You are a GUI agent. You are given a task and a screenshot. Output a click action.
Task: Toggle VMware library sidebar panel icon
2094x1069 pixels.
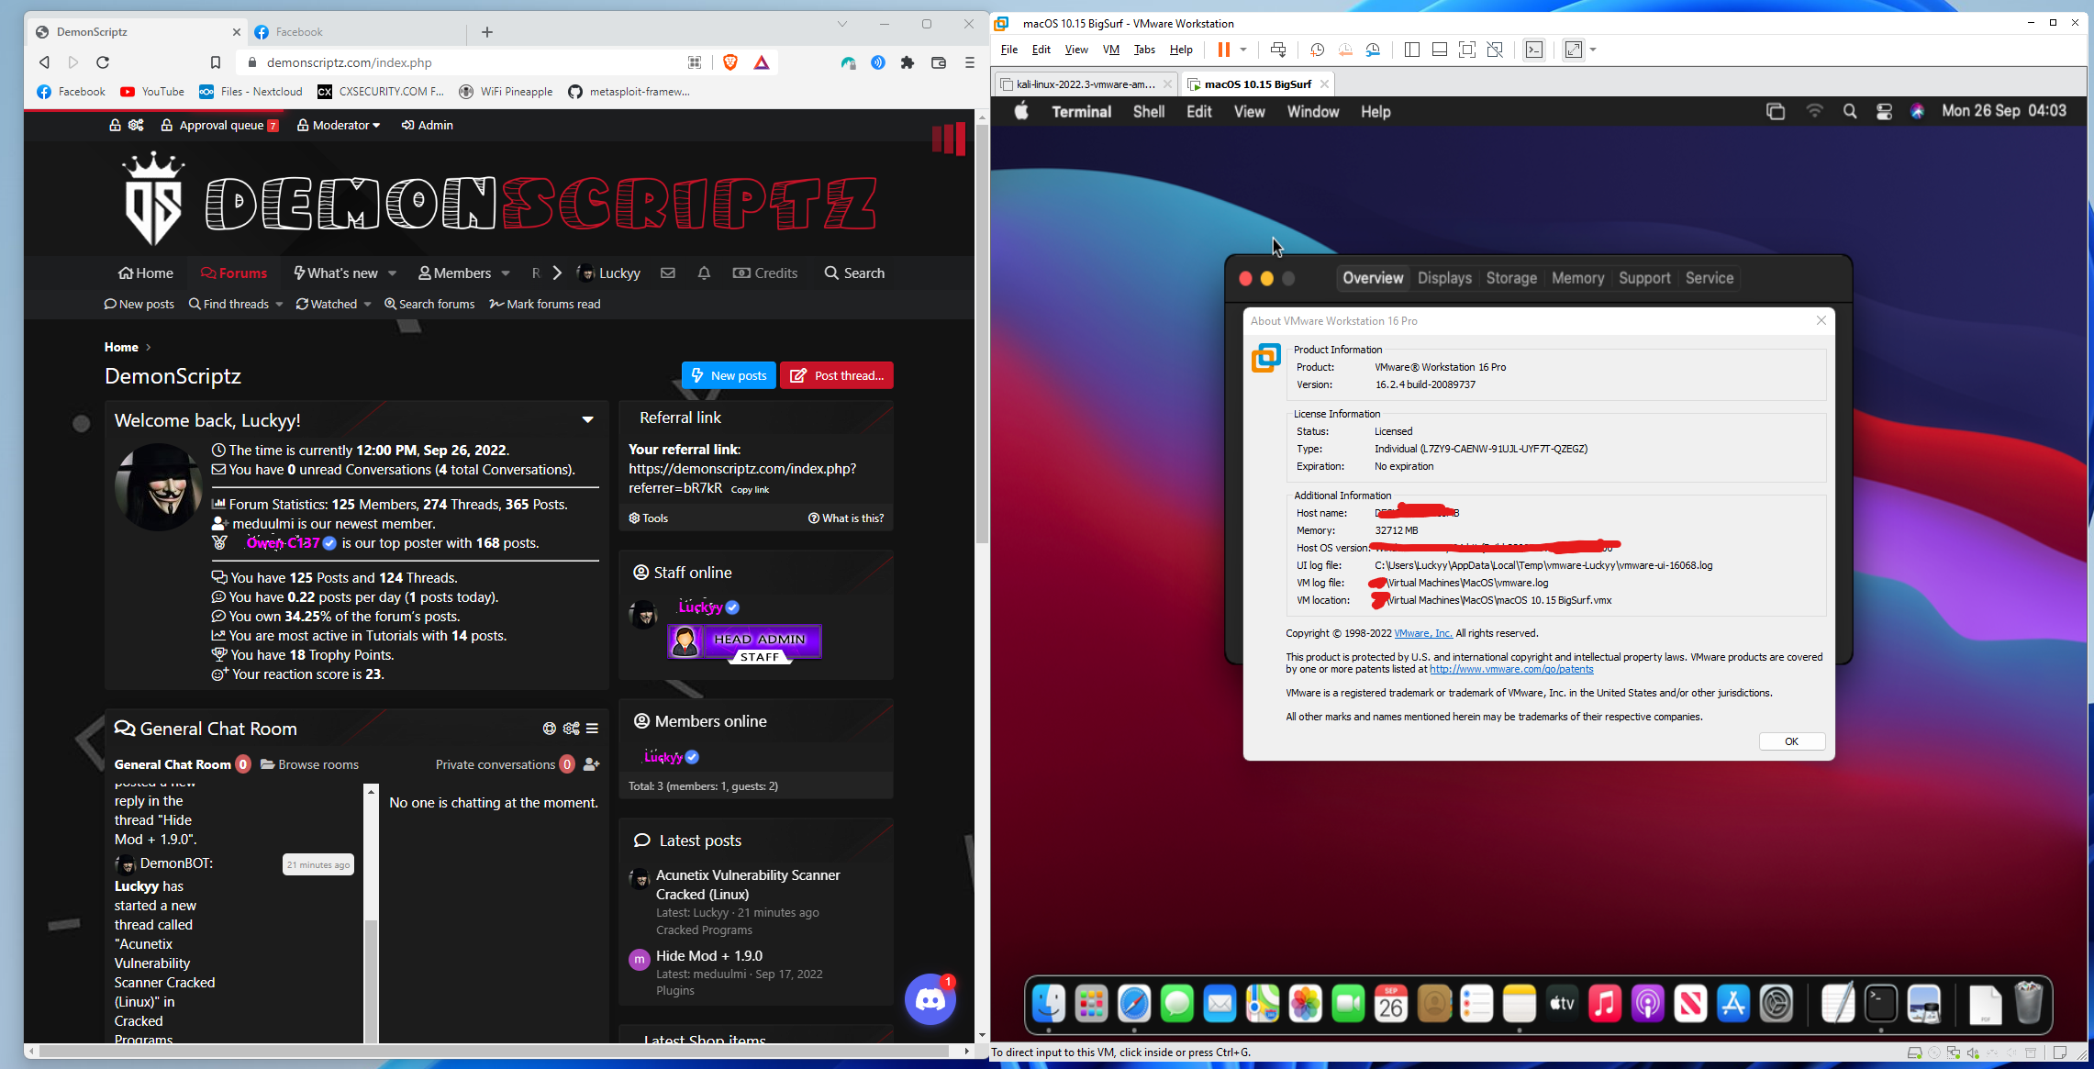(1412, 50)
